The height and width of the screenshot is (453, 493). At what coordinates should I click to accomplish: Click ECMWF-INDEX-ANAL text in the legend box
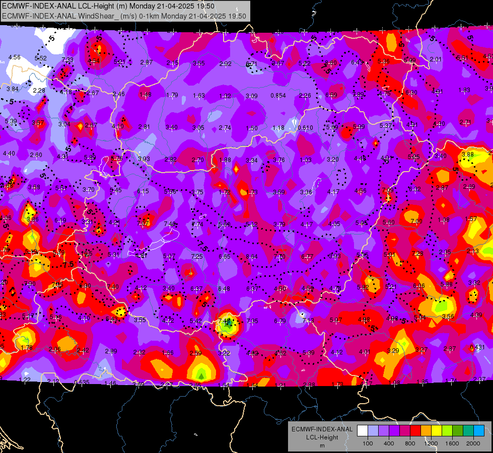point(322,429)
